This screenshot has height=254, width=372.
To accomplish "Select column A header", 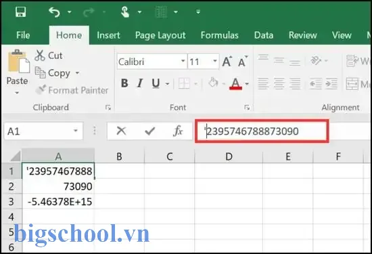I will click(x=58, y=156).
